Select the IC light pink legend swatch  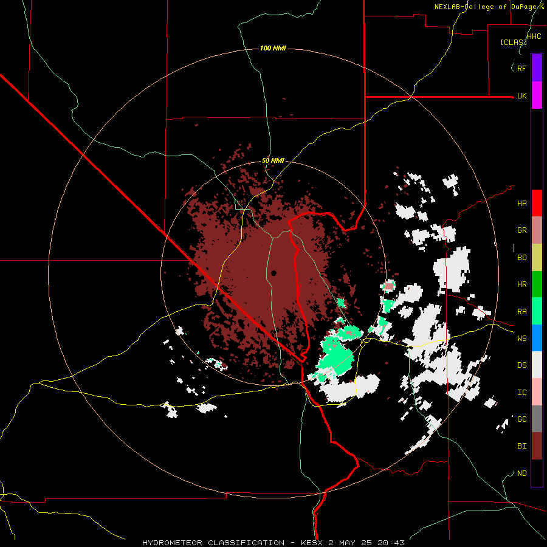click(x=537, y=392)
